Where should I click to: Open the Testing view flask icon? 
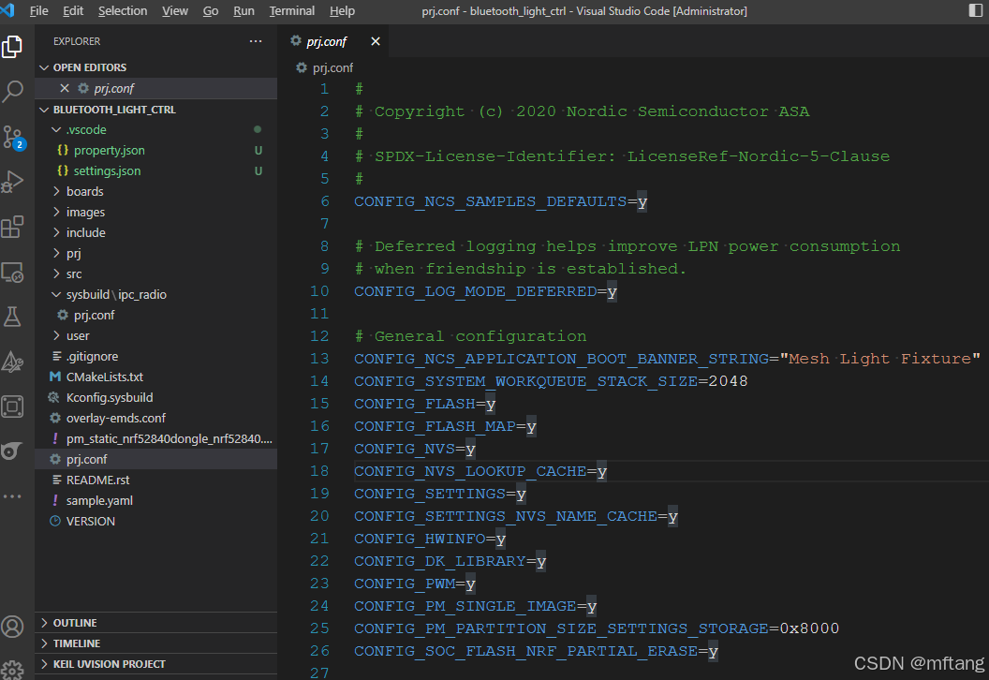click(12, 317)
